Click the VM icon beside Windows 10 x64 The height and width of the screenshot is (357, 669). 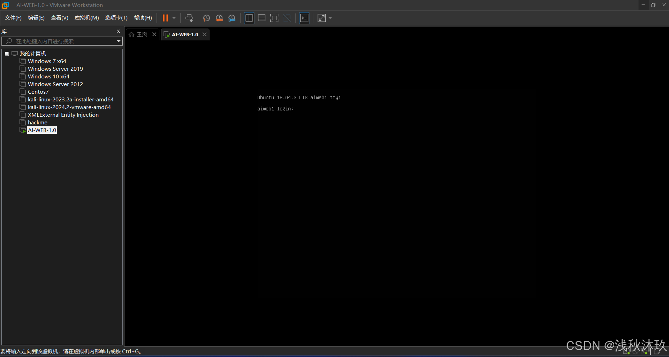23,77
